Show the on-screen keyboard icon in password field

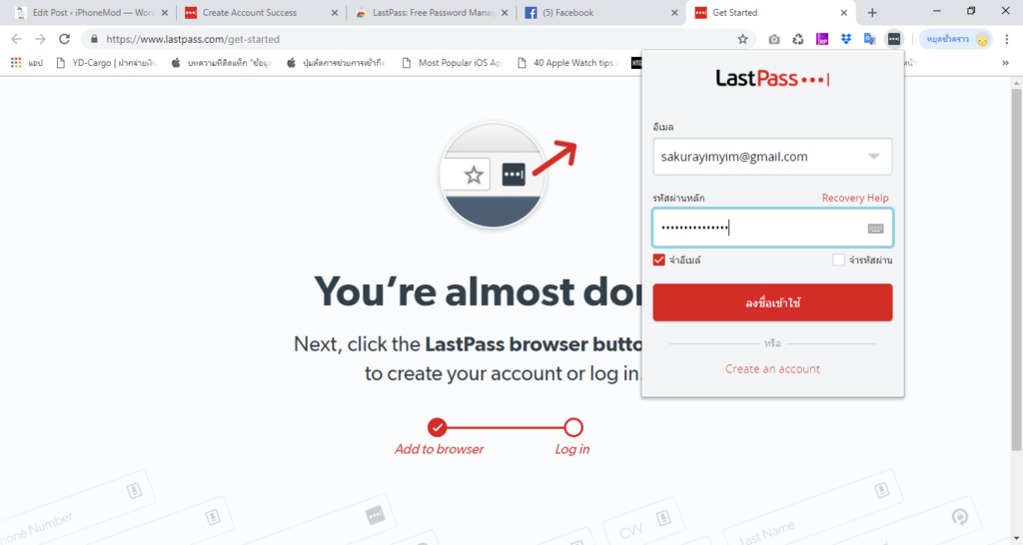tap(875, 229)
